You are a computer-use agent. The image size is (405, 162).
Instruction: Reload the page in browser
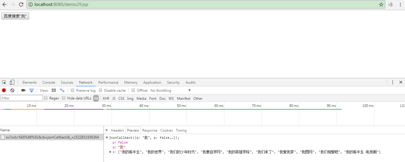click(x=21, y=4)
